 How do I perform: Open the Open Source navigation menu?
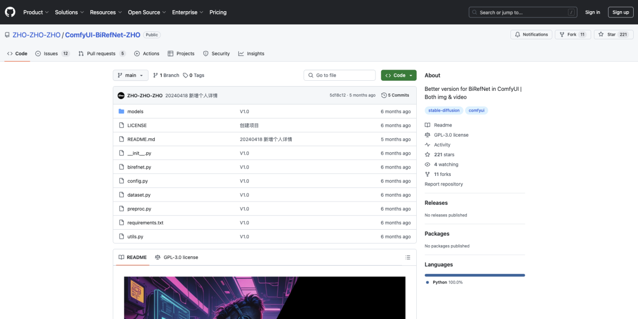pos(147,12)
